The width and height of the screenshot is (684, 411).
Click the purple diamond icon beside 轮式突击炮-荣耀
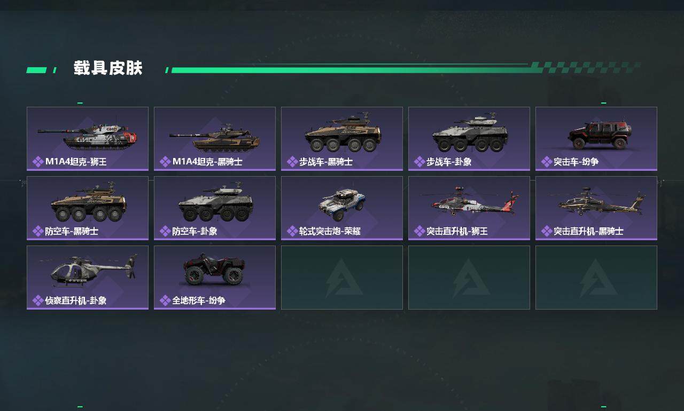pos(292,231)
